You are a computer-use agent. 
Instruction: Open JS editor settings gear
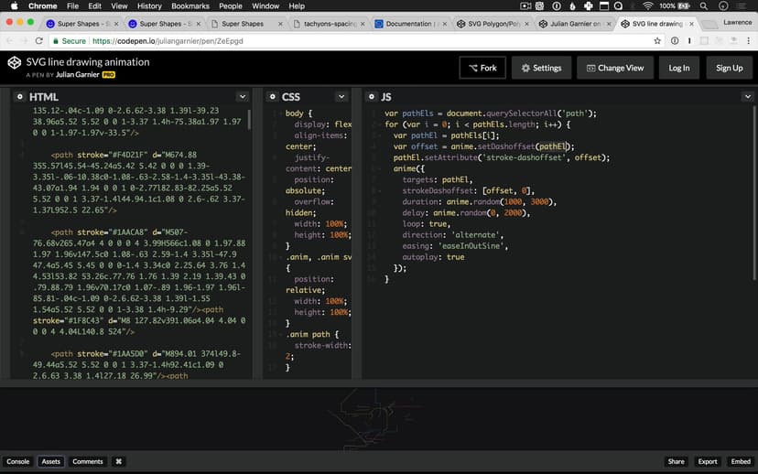tap(371, 97)
